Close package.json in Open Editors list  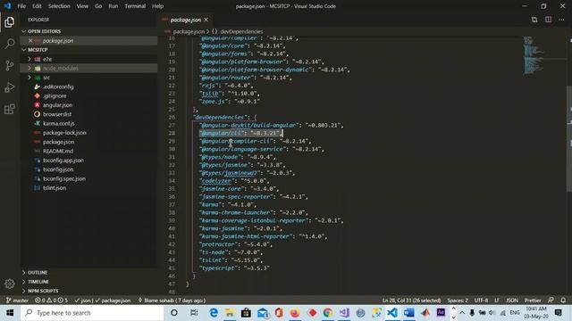(x=30, y=40)
